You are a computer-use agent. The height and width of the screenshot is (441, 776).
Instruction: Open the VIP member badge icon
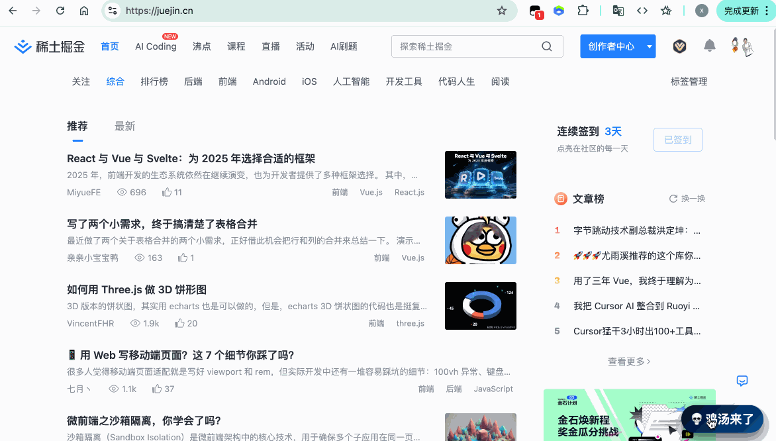679,46
